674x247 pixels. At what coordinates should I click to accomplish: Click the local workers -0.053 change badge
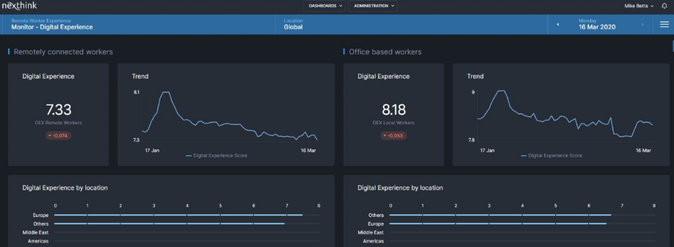(393, 136)
